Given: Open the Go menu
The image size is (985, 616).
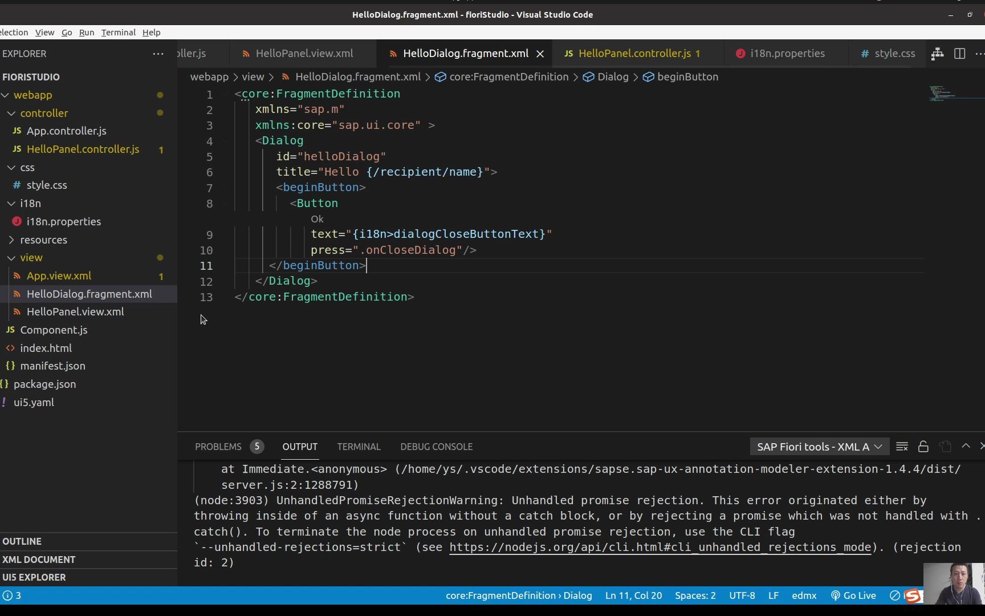Looking at the screenshot, I should click(x=67, y=33).
